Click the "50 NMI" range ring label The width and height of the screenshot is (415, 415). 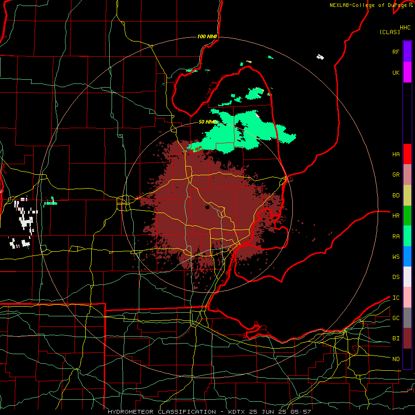click(x=207, y=122)
